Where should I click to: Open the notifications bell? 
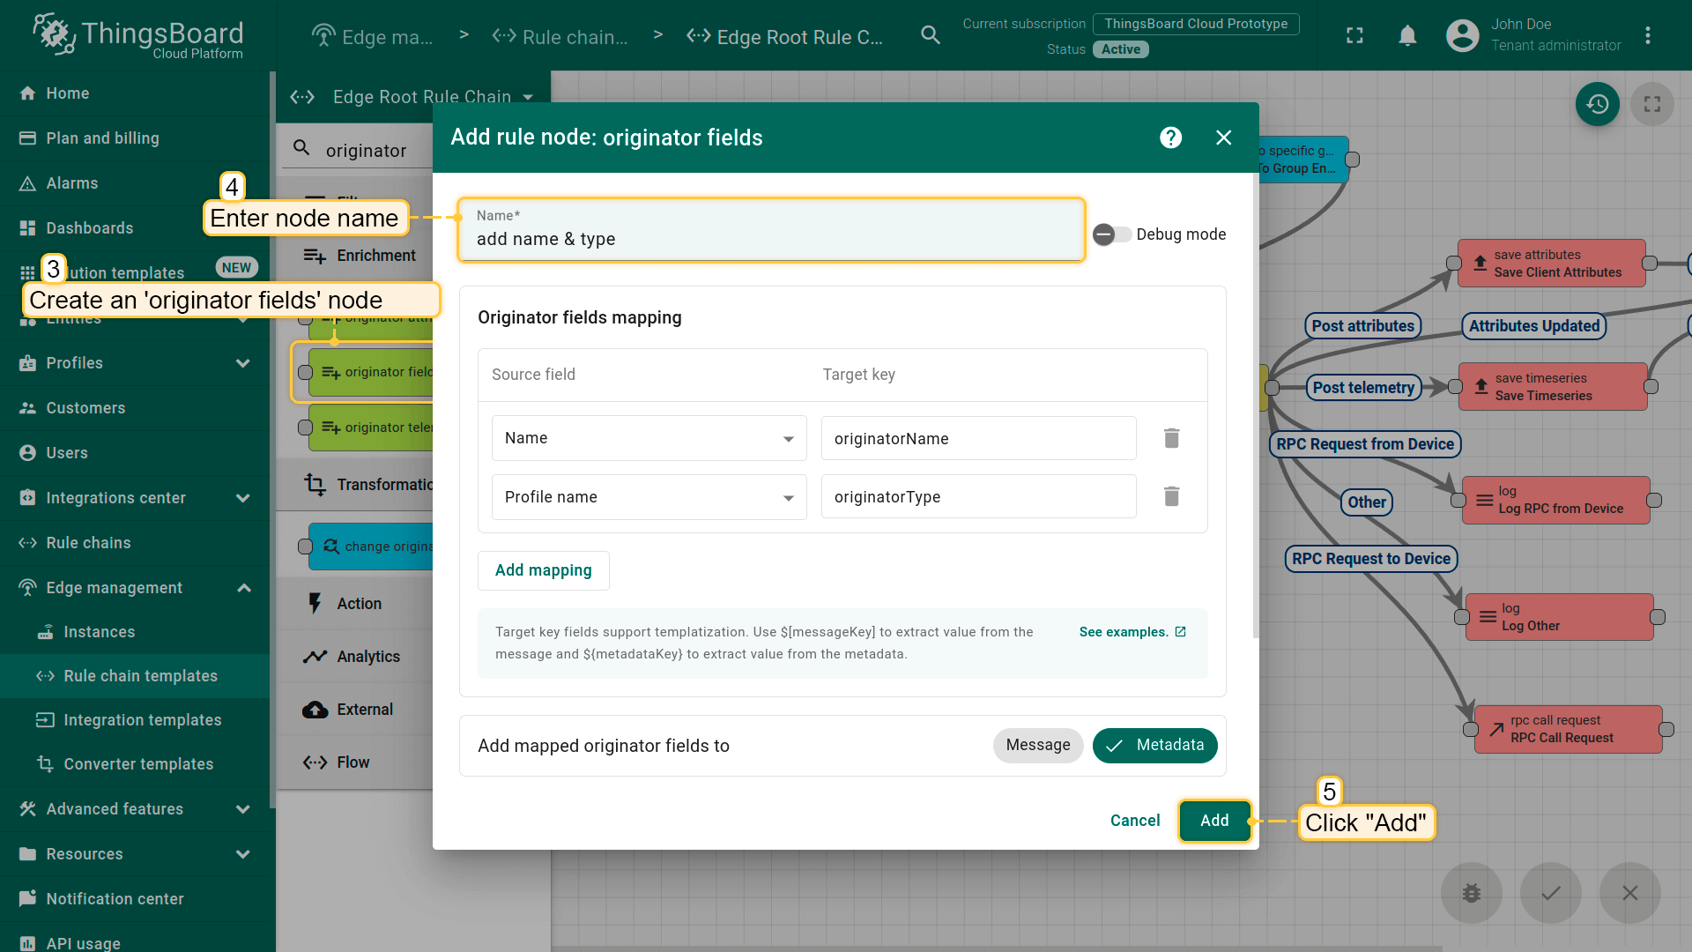coord(1407,35)
